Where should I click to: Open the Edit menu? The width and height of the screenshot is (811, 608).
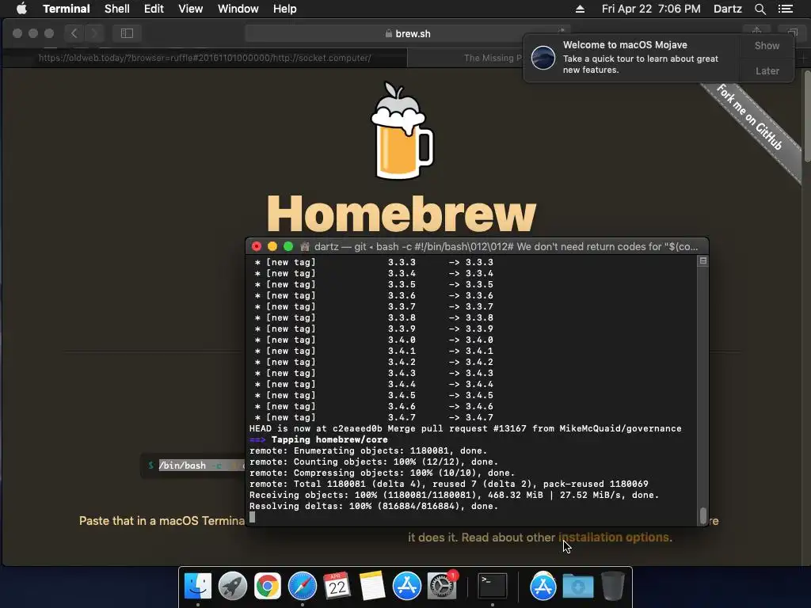[154, 9]
